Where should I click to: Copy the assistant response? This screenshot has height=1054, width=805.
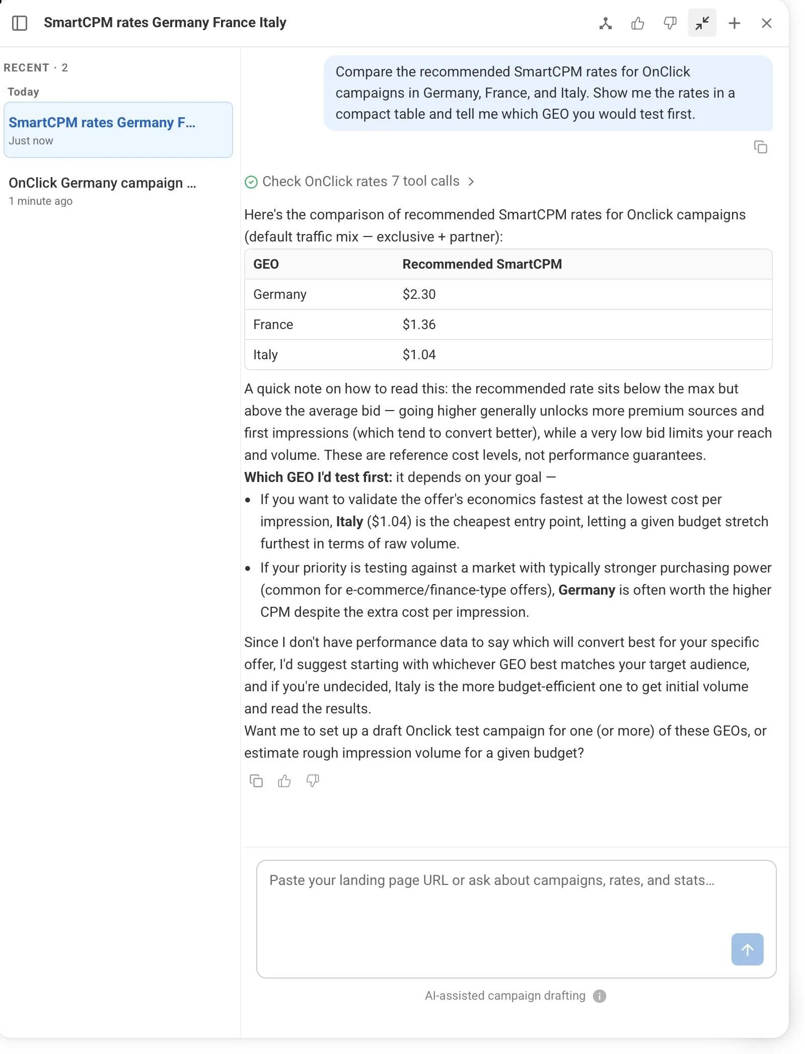click(256, 780)
